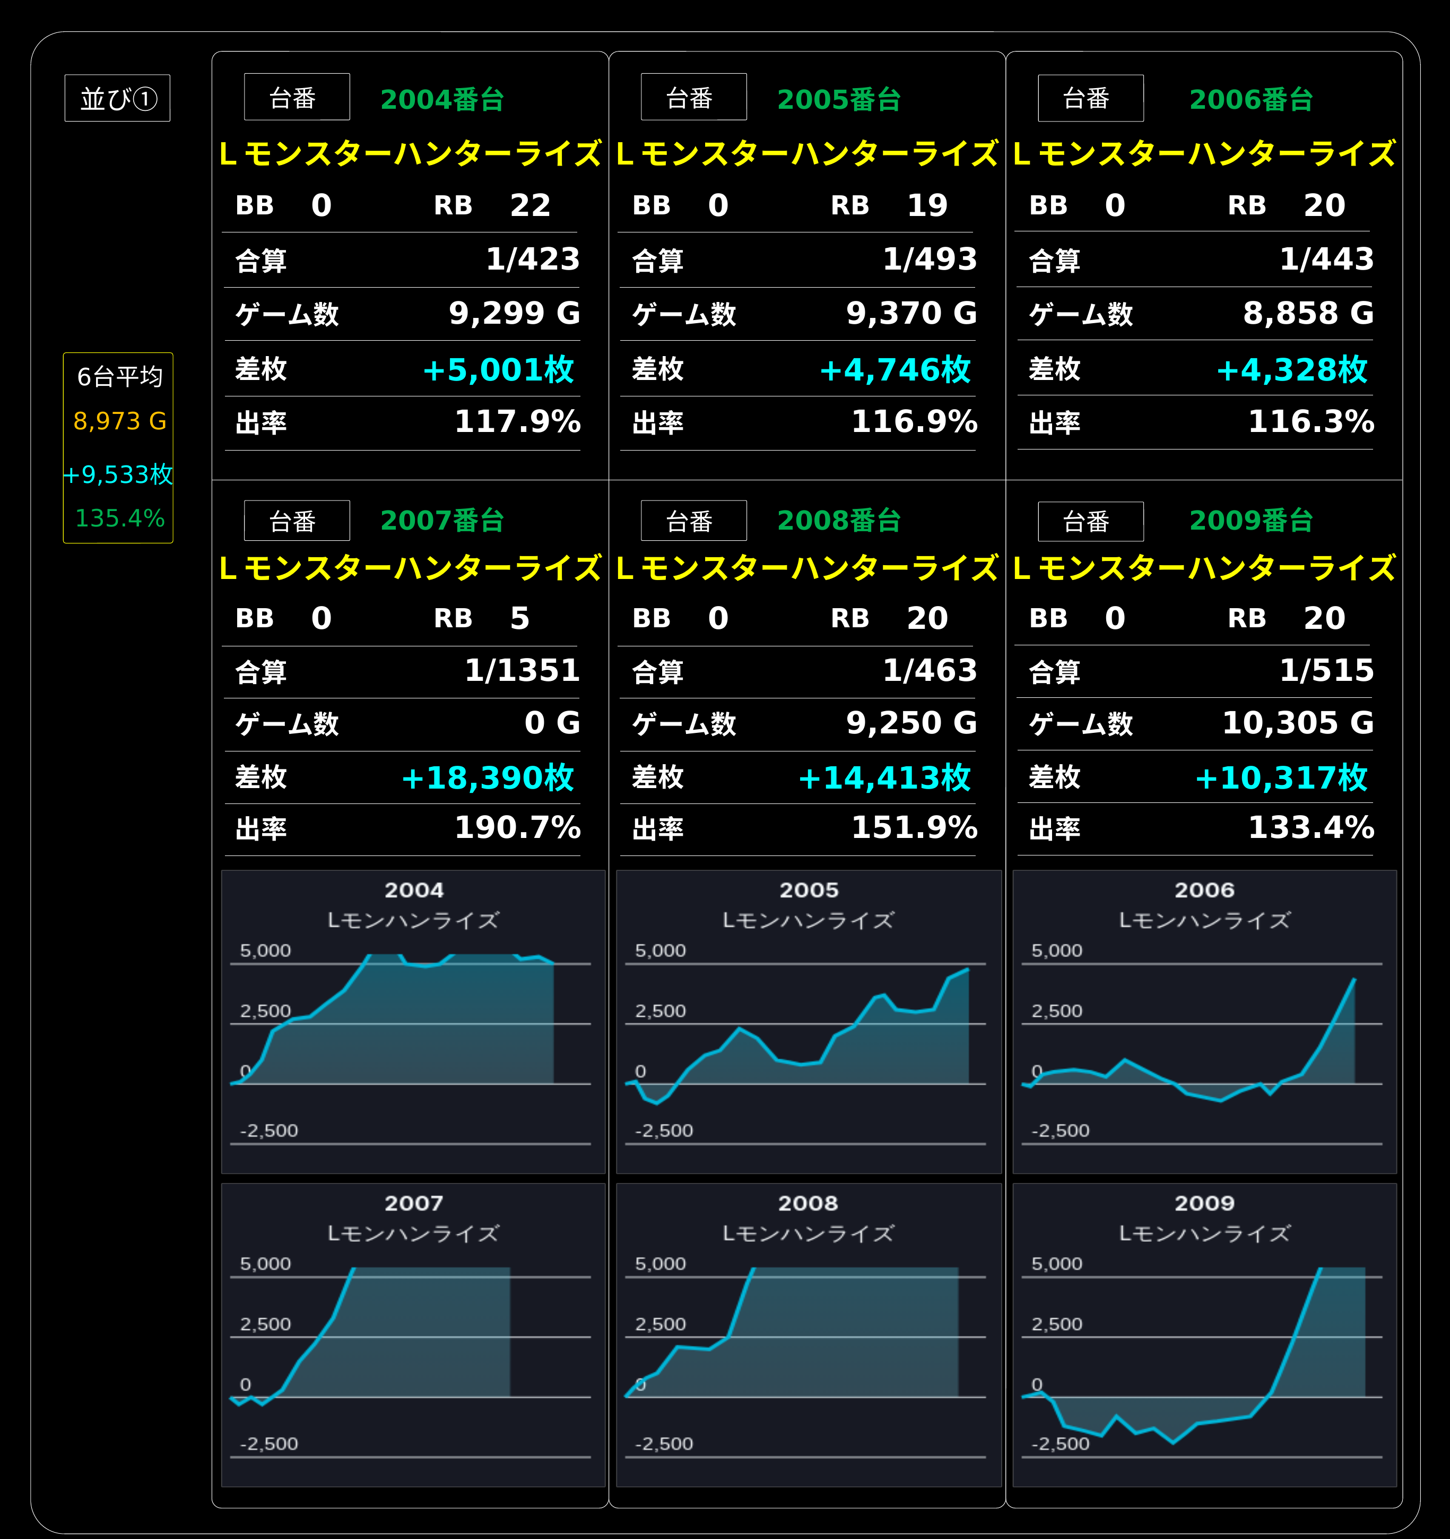Click the RB count 5 for machine 2007
This screenshot has height=1539, width=1450.
(520, 619)
